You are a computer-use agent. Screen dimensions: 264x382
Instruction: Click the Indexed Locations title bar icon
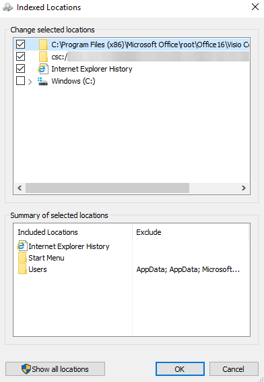[x=8, y=7]
